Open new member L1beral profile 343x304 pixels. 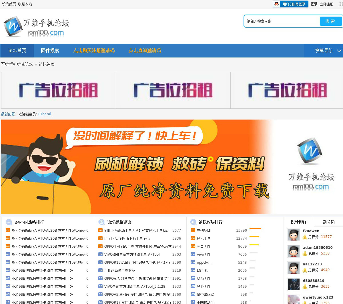[45, 114]
